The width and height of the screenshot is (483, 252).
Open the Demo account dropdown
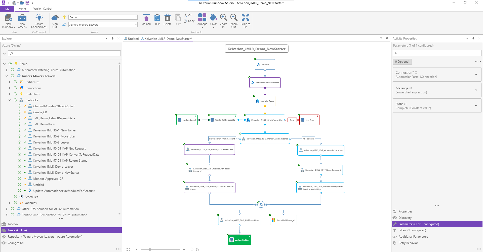tap(136, 17)
